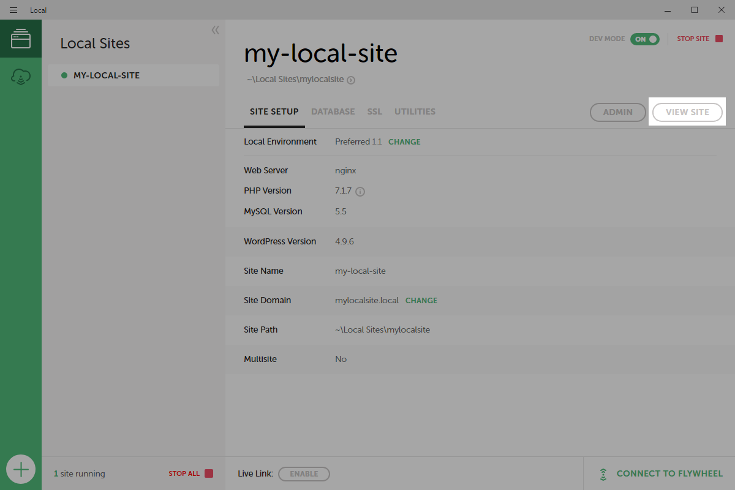Stop the running site
Image resolution: width=735 pixels, height=490 pixels.
pyautogui.click(x=700, y=39)
